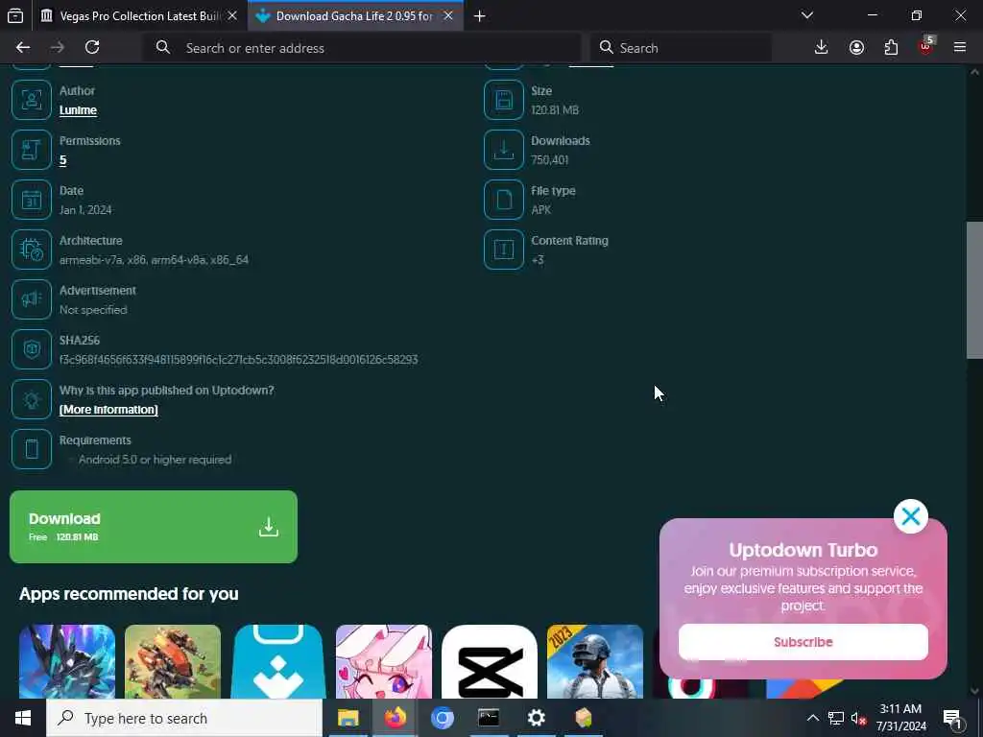Select the Download Gacha Life 2 tab
The image size is (983, 737).
tap(354, 15)
